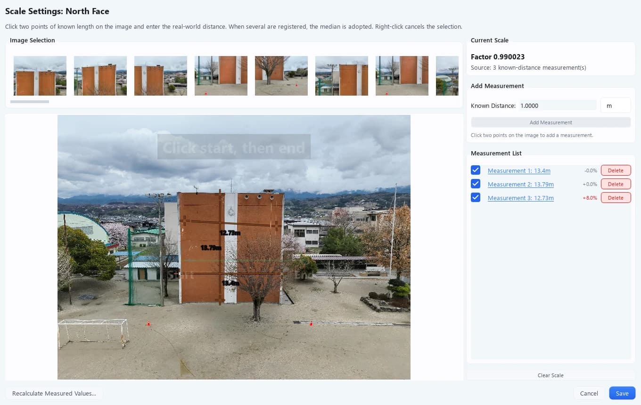Click Recalculate Measured Values button
641x405 pixels.
click(54, 393)
